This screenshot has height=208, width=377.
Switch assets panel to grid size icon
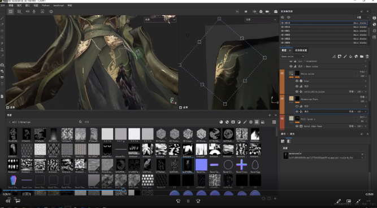coord(274,122)
